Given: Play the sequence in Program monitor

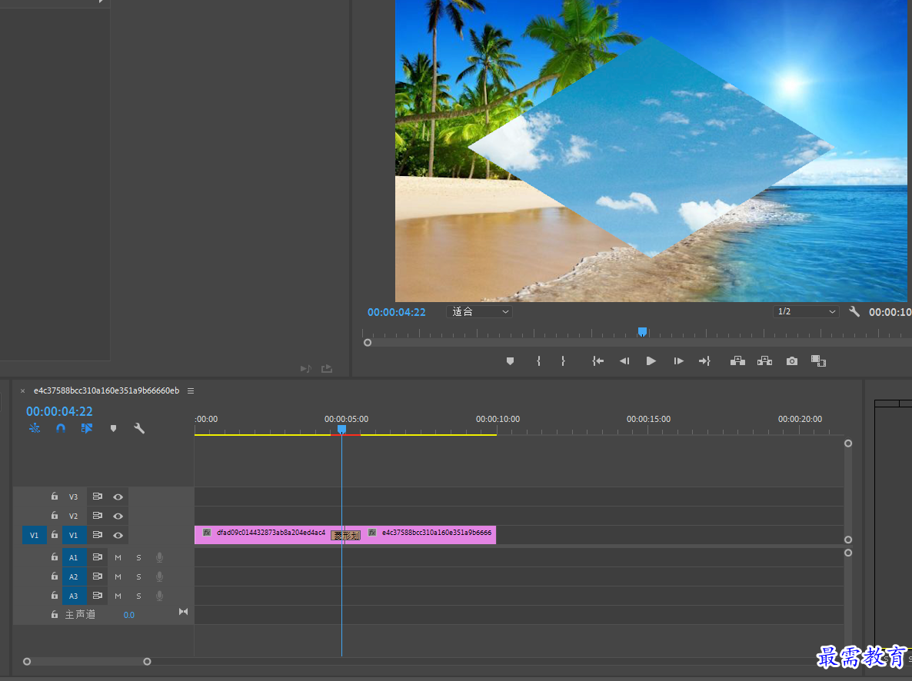Looking at the screenshot, I should 651,361.
